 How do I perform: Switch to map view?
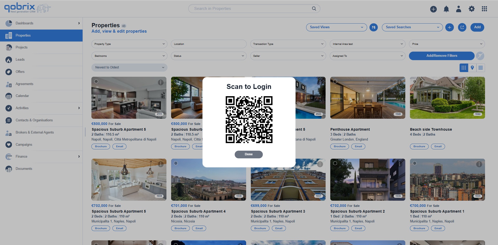472,68
